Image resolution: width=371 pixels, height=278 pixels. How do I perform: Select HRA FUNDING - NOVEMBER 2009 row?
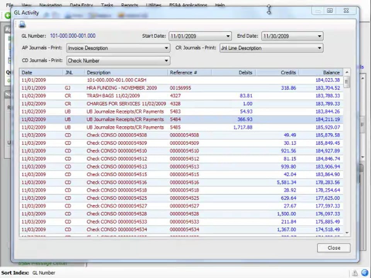click(181, 88)
